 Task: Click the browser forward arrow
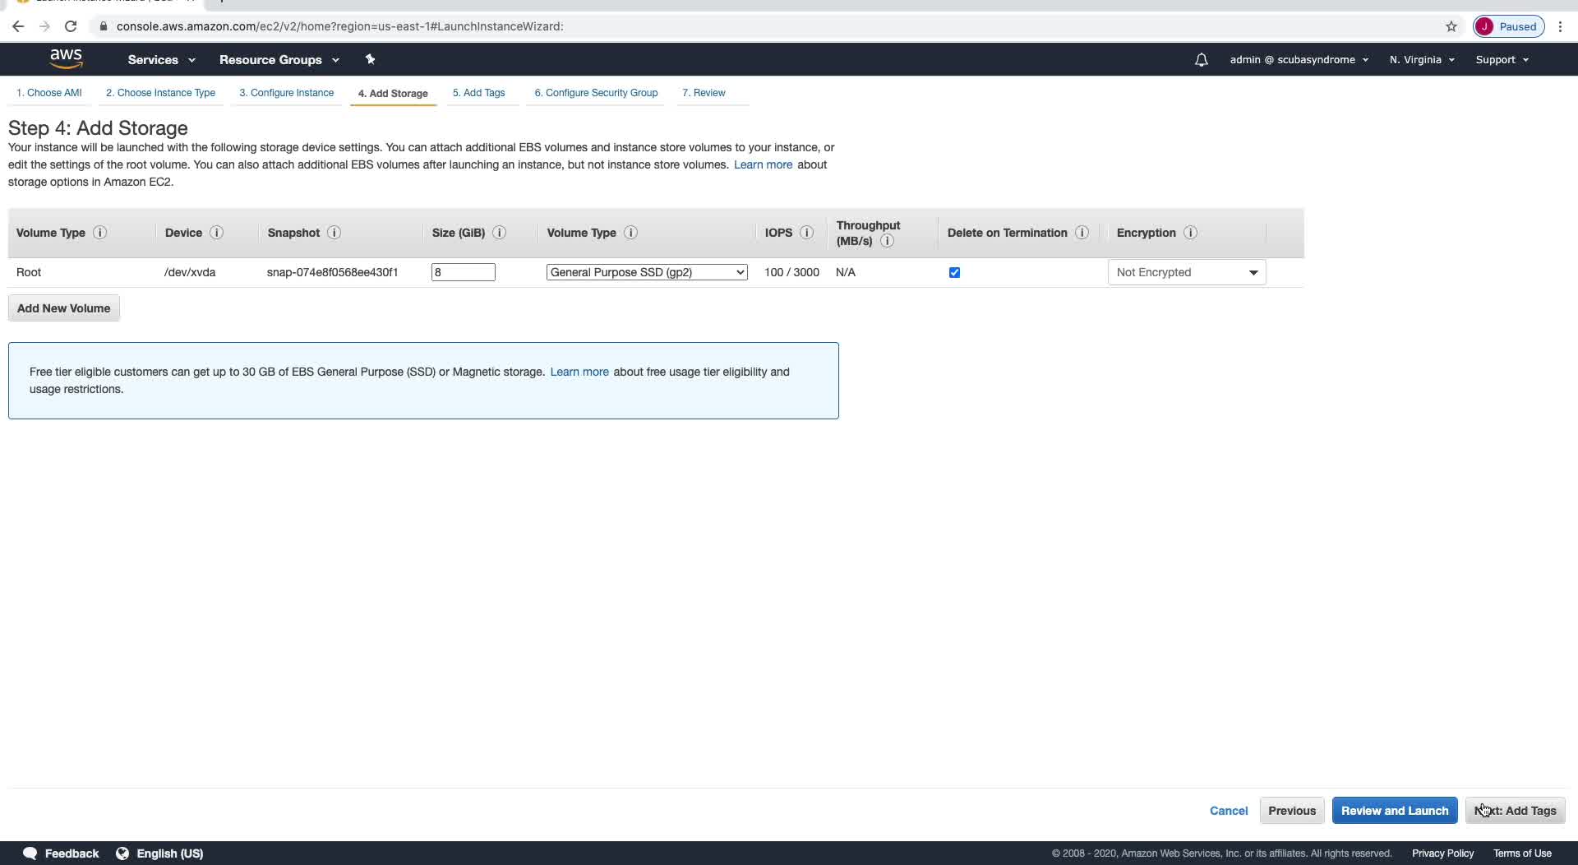(44, 26)
